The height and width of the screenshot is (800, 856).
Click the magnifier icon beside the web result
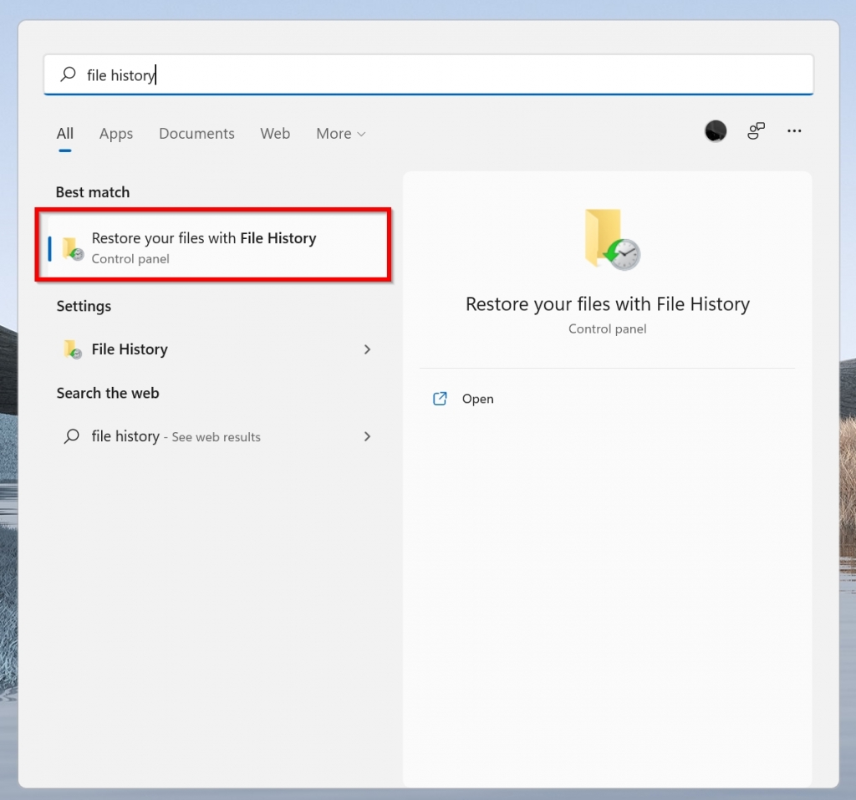(70, 436)
